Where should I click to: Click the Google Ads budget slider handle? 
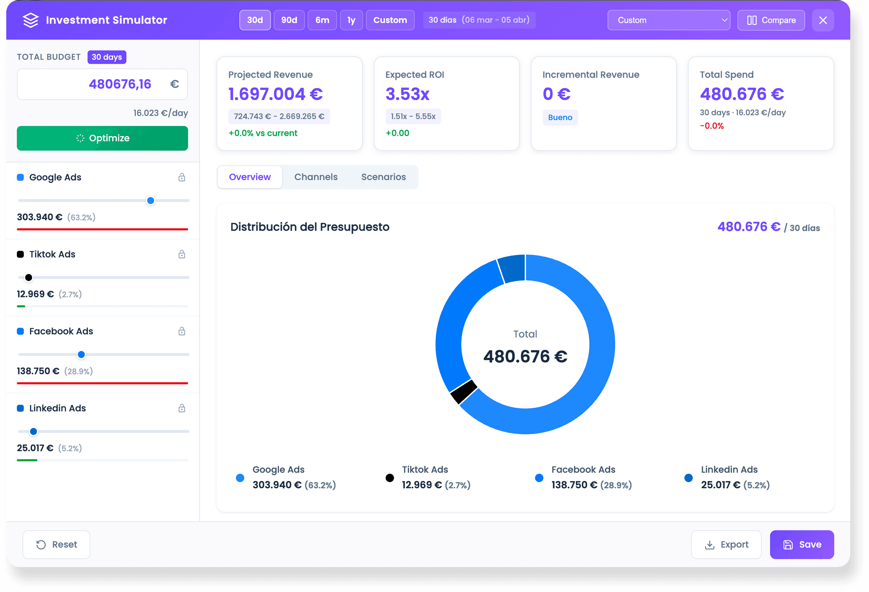point(151,201)
